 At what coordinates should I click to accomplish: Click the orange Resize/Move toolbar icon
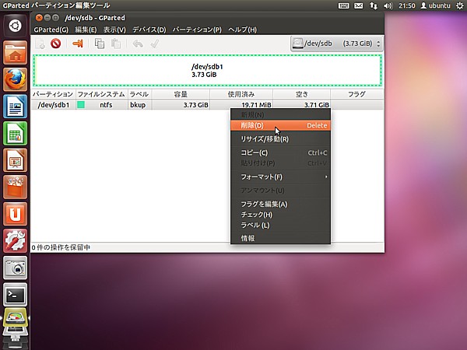tap(78, 44)
